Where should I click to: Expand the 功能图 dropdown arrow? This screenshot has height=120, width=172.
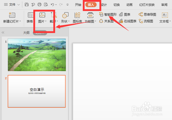coord(95,21)
